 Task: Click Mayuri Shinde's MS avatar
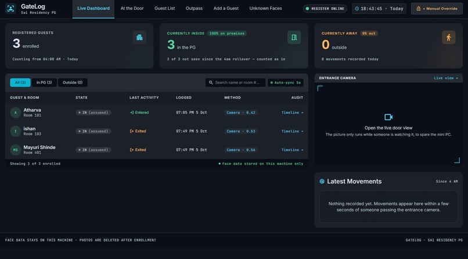coord(16,150)
